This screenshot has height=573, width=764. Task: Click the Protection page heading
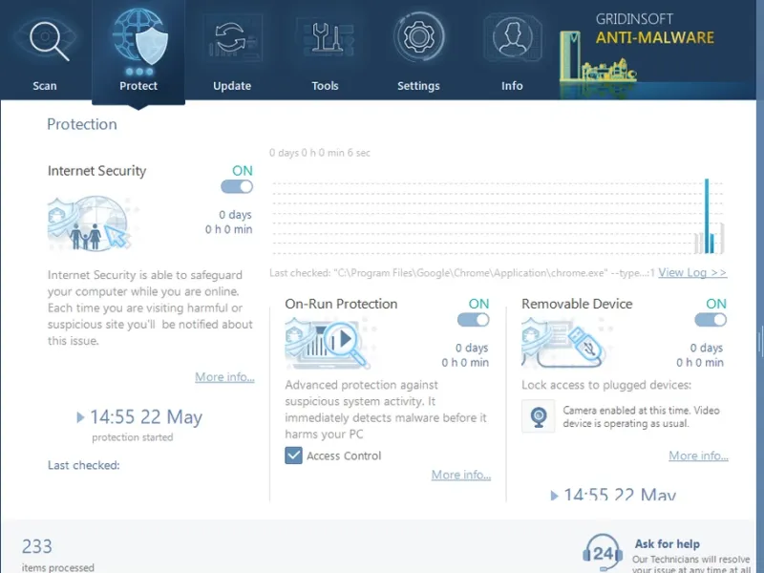82,124
